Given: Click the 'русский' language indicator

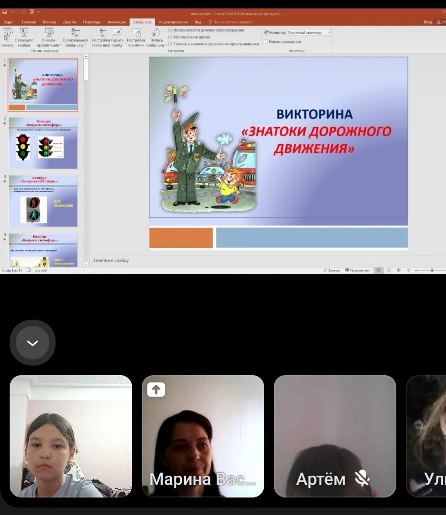Looking at the screenshot, I should [41, 270].
